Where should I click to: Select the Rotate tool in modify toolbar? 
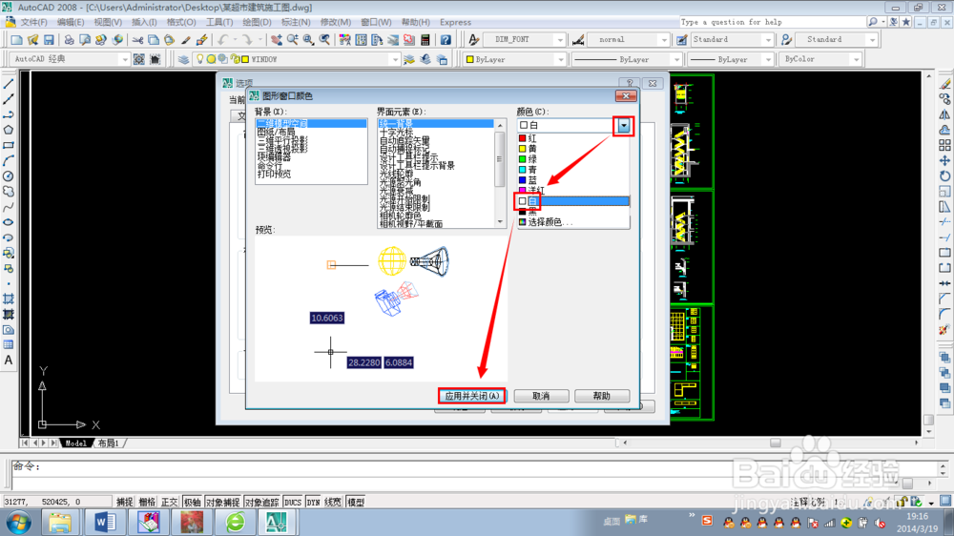pyautogui.click(x=944, y=175)
